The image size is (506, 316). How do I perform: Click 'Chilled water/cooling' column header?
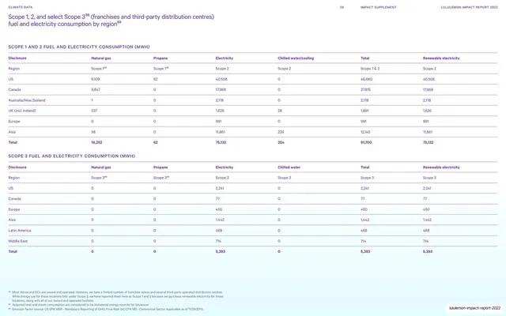296,58
